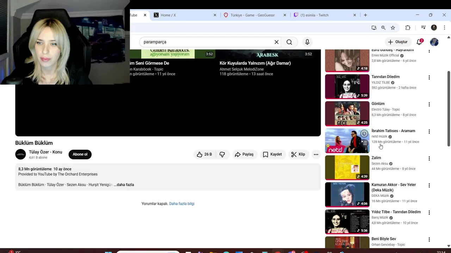Screen dimensions: 451x253
Task: Open YouTube notifications bell
Action: tap(419, 42)
